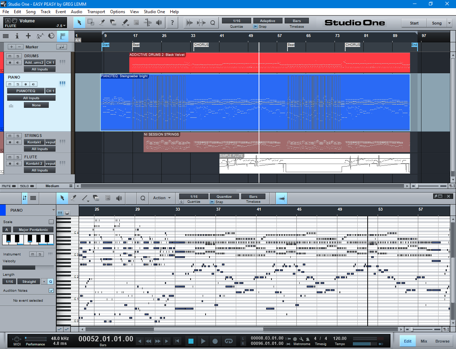The height and width of the screenshot is (349, 456).
Task: Open the Action dropdown in editor
Action: pos(162,198)
